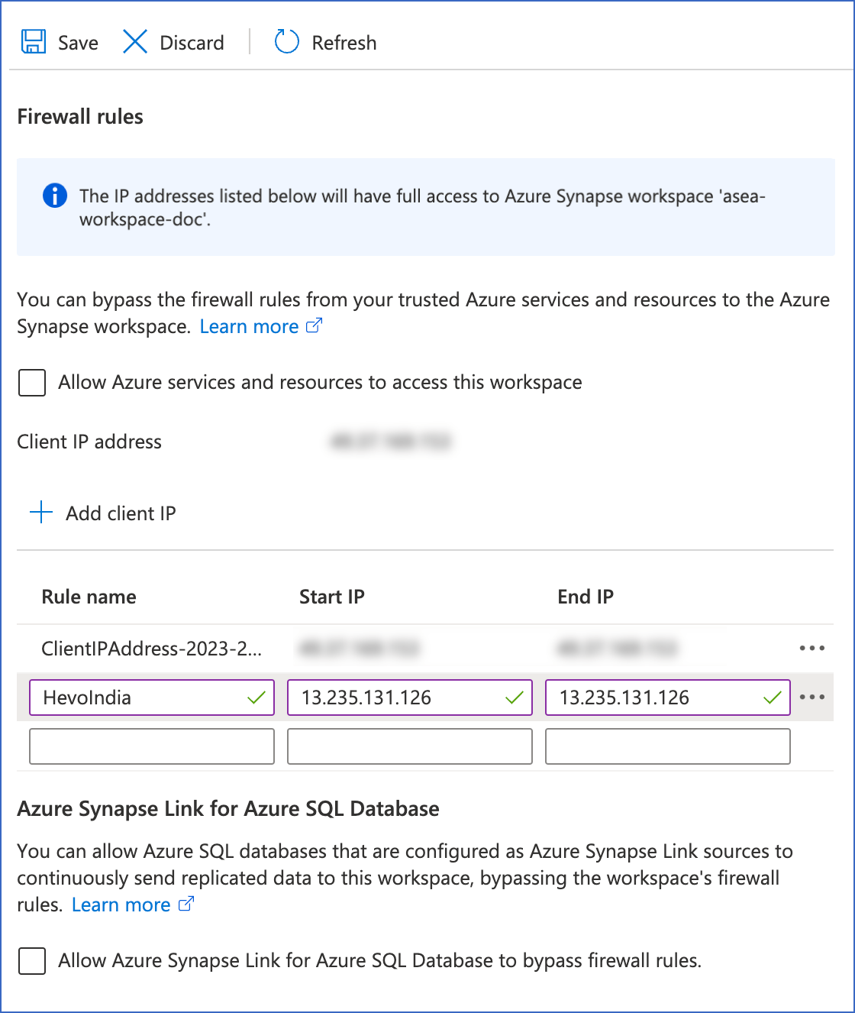The image size is (855, 1013).
Task: Click the external link icon after first Learn more
Action: pos(314,325)
